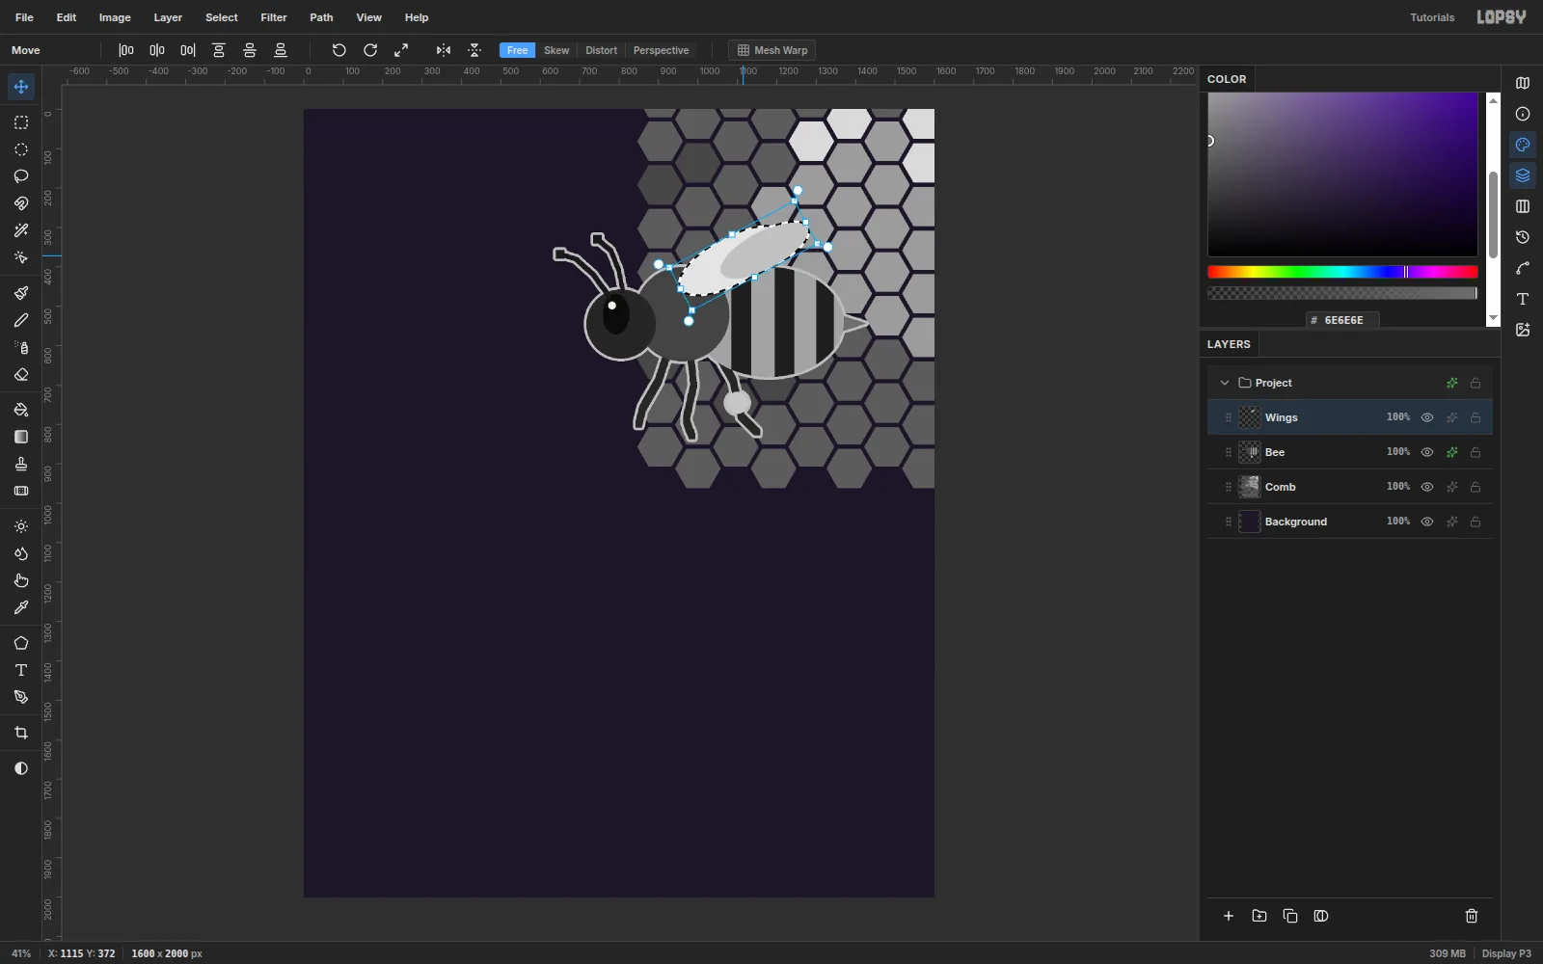Switch to Perspective transform mode

pyautogui.click(x=662, y=50)
